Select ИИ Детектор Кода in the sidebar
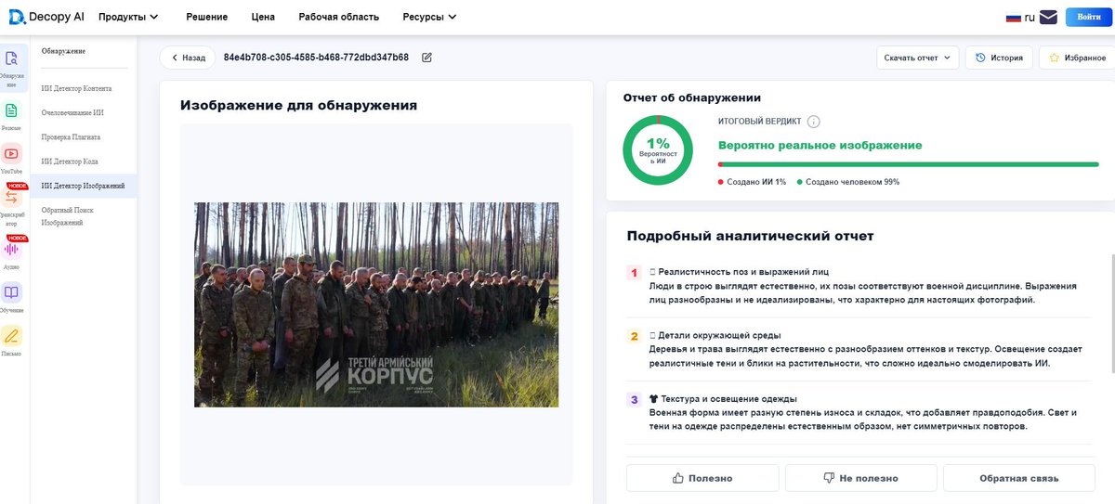1115x504 pixels. click(x=70, y=162)
